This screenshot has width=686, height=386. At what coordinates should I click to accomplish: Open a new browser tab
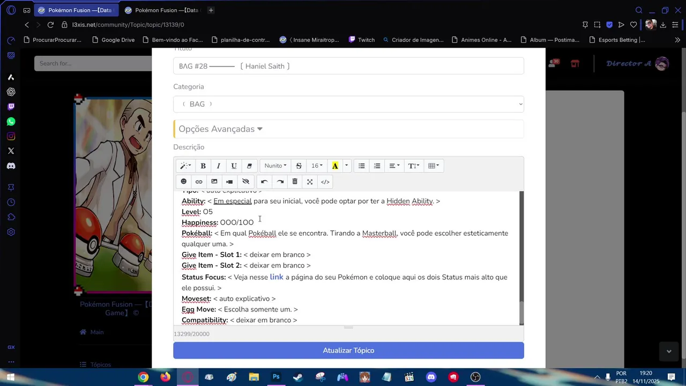point(211,10)
